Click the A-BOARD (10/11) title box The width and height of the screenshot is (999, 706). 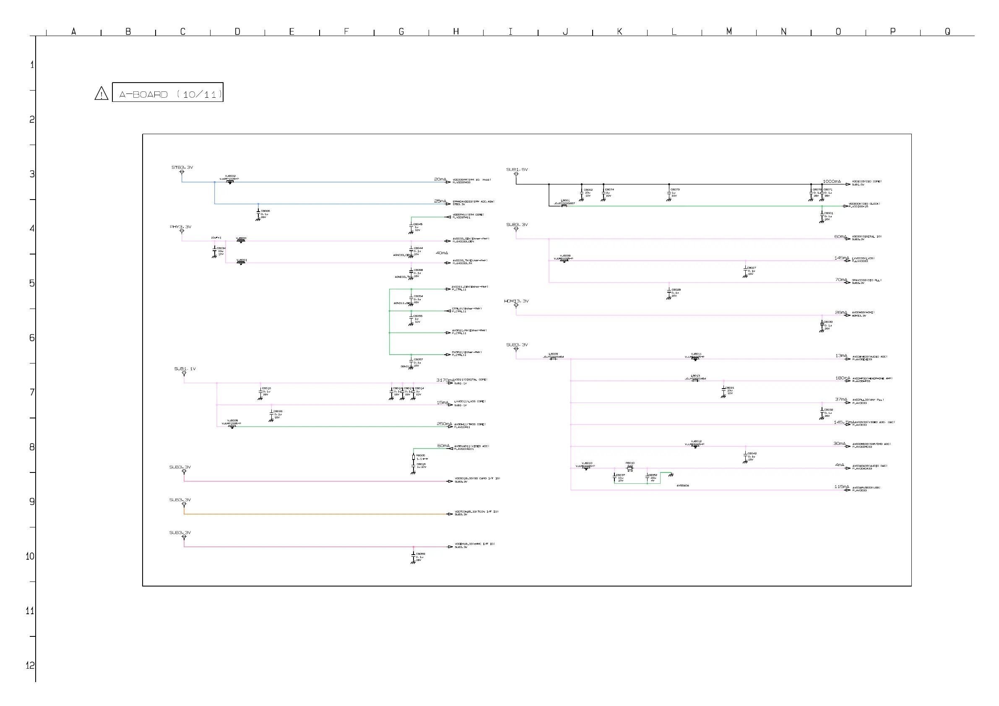coord(168,92)
